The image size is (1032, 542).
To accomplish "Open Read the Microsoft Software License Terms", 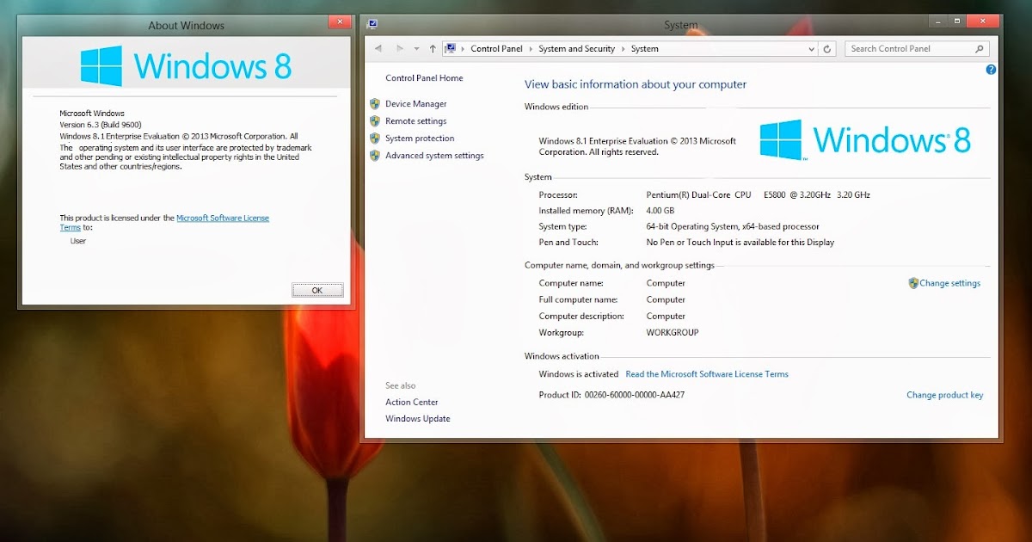I will click(x=707, y=373).
